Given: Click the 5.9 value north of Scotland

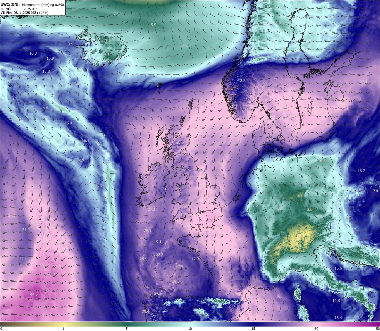Looking at the screenshot, I should coord(153,25).
